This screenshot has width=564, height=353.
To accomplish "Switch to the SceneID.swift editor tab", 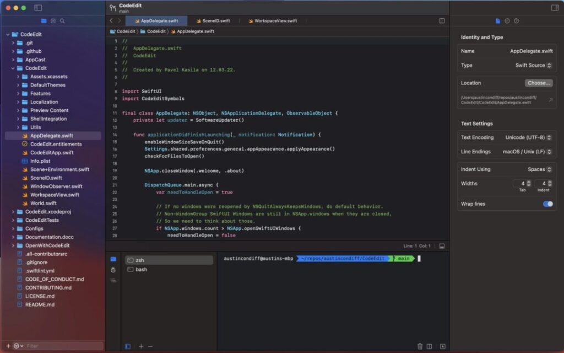I will [x=213, y=21].
